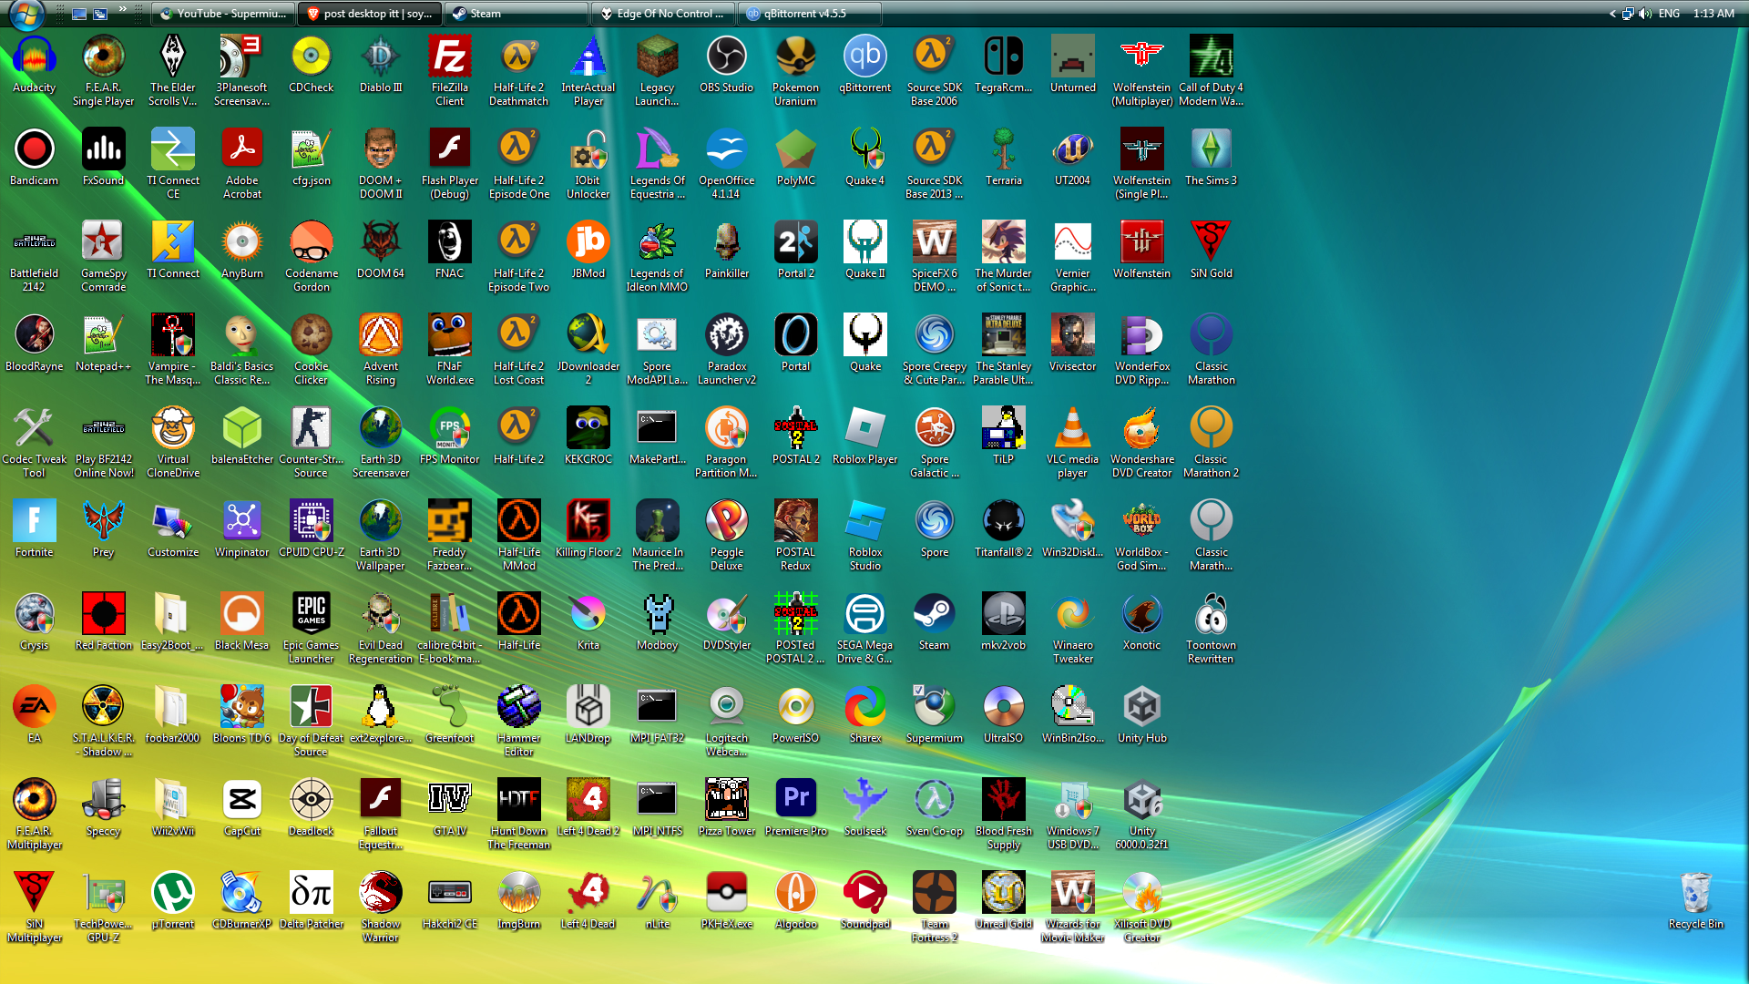Open the network tray icon

[1629, 14]
